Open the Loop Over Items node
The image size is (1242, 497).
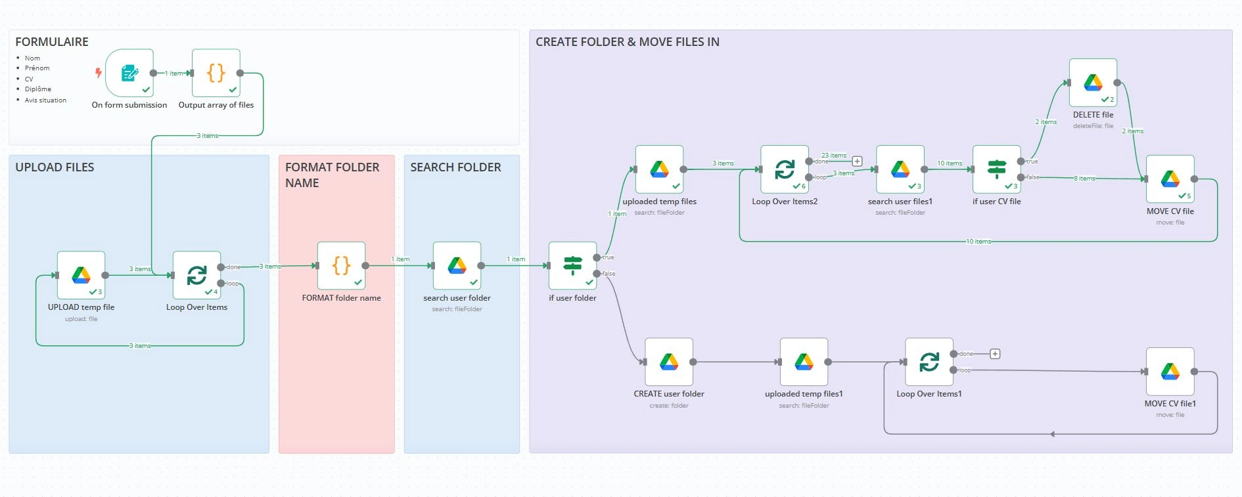tap(197, 275)
